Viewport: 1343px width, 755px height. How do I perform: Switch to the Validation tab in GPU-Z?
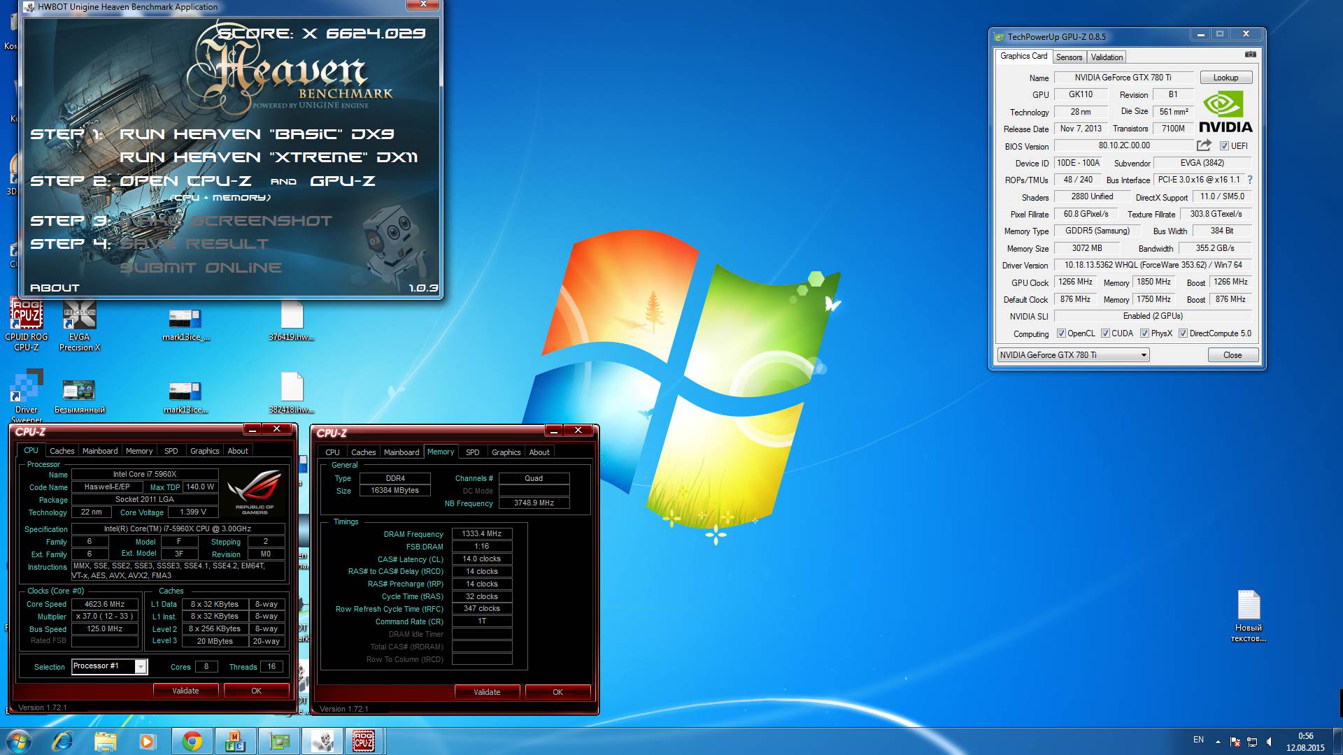[x=1107, y=57]
